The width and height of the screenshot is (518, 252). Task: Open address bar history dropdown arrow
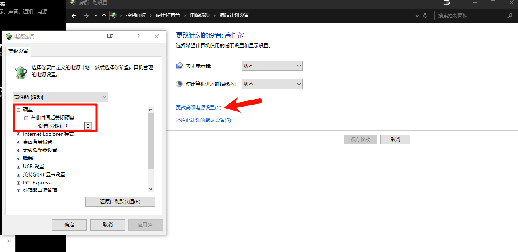[x=418, y=15]
